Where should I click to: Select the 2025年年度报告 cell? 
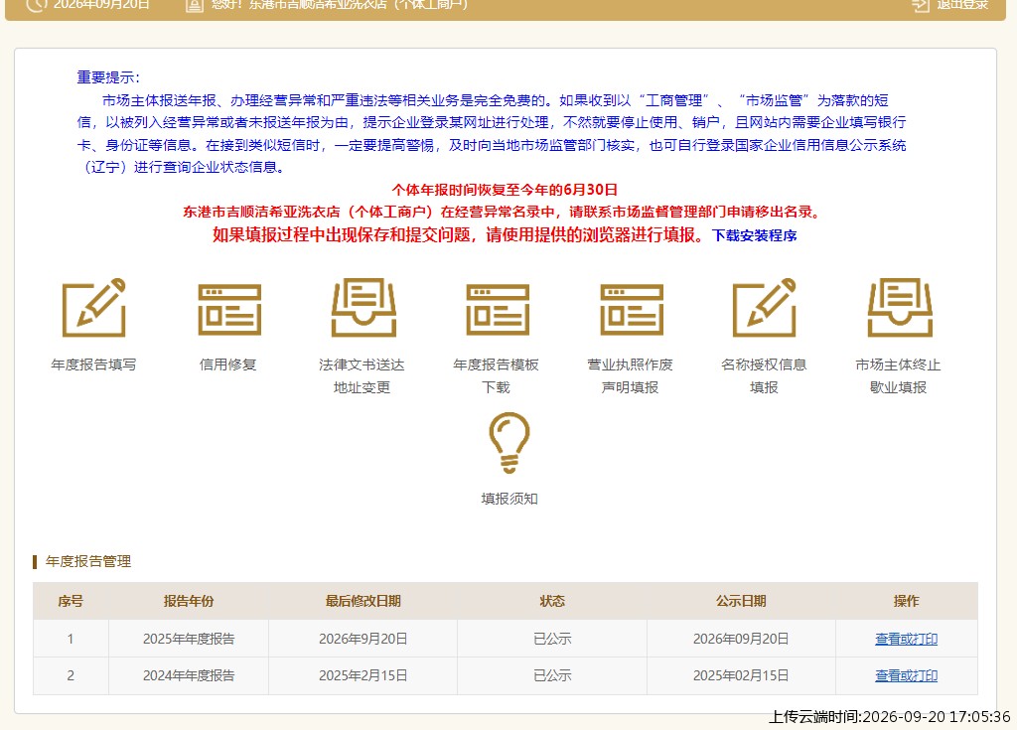point(189,640)
